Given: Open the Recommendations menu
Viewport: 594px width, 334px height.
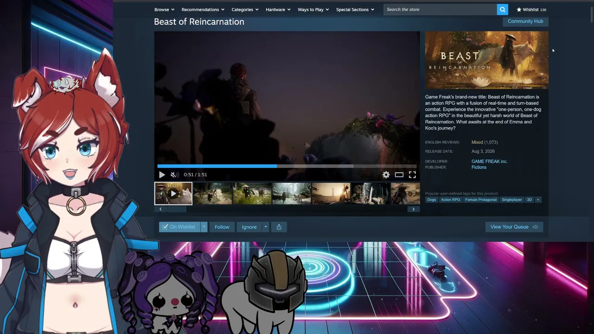Looking at the screenshot, I should (203, 9).
